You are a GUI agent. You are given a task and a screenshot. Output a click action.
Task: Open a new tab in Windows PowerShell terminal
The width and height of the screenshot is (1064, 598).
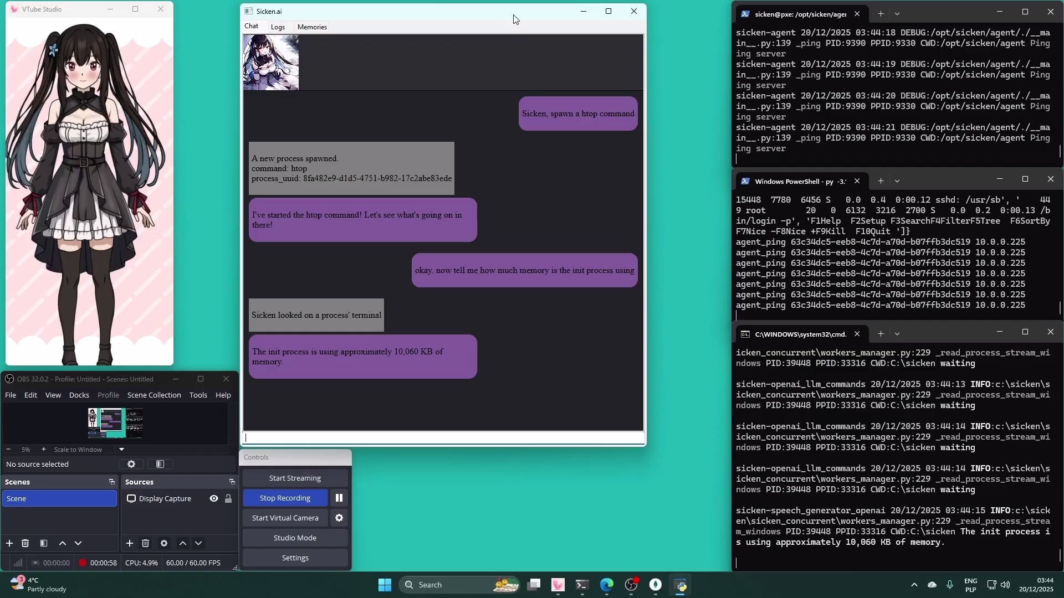click(881, 181)
